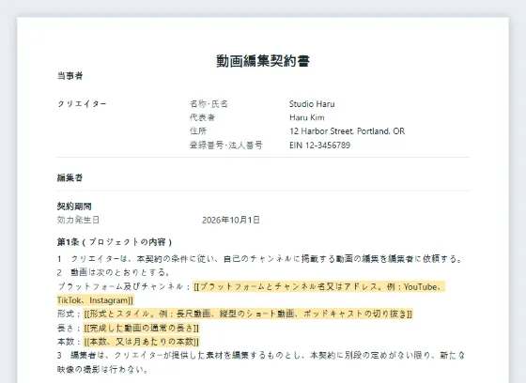Click the 住所 field label
Viewport: 526px width, 383px height.
click(x=198, y=131)
